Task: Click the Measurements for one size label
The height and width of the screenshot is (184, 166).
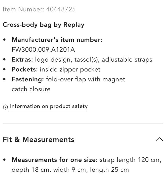Action: coord(55,160)
